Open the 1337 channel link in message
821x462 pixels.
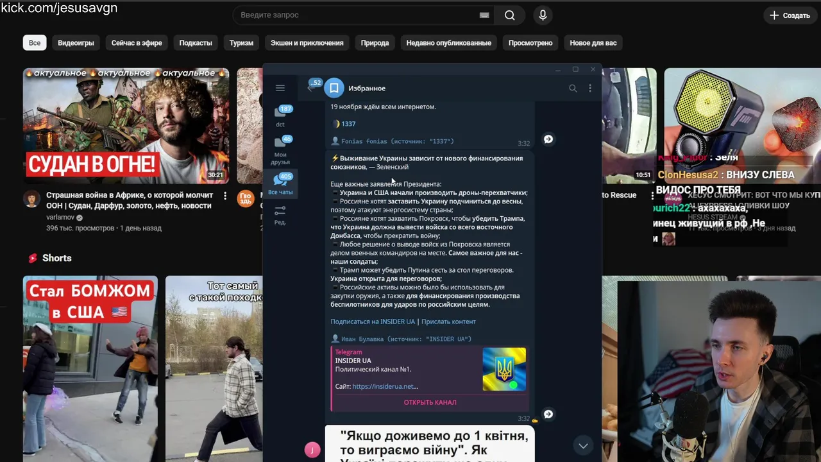(348, 124)
